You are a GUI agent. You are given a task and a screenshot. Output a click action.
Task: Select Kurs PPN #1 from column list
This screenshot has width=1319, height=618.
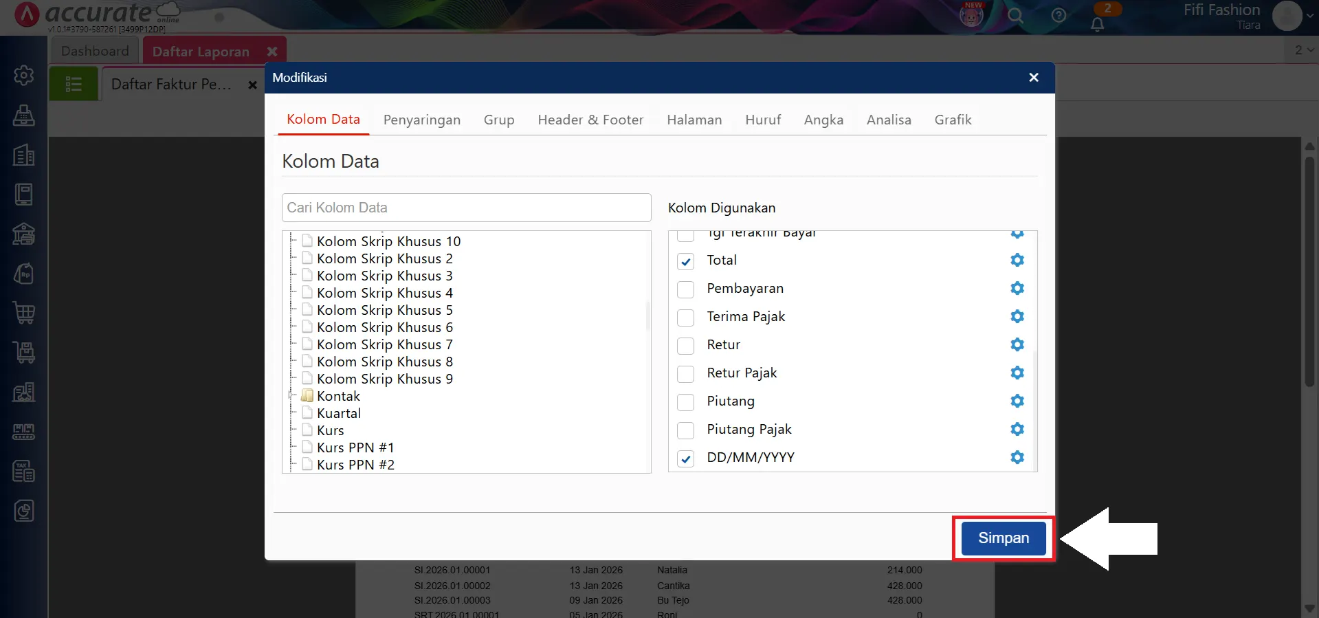[355, 448]
